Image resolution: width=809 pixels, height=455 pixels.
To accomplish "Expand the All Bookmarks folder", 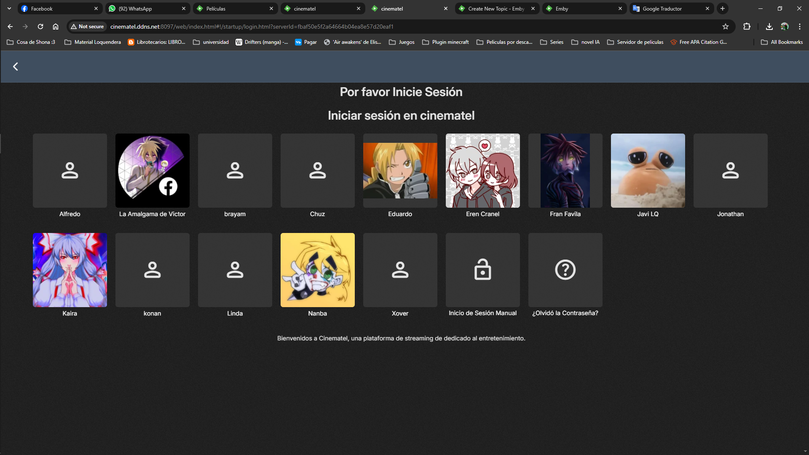I will pyautogui.click(x=782, y=42).
